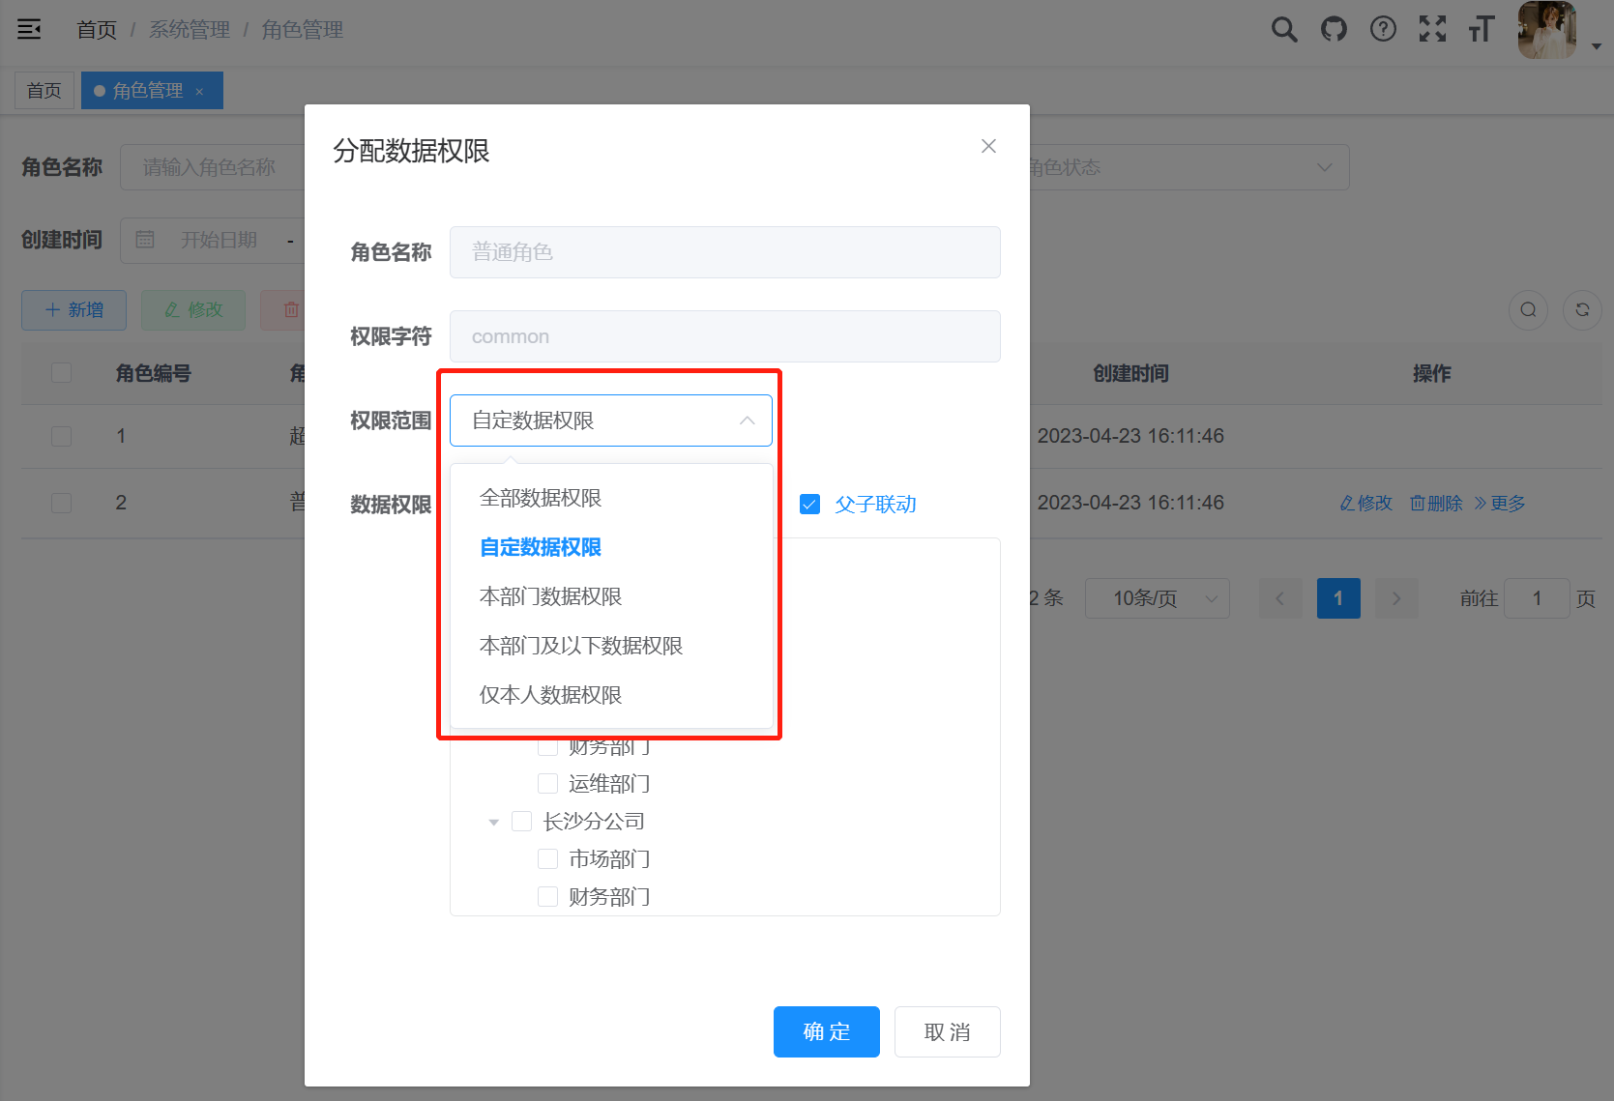Click the 系统管理 breadcrumb
The height and width of the screenshot is (1101, 1614).
[x=190, y=30]
